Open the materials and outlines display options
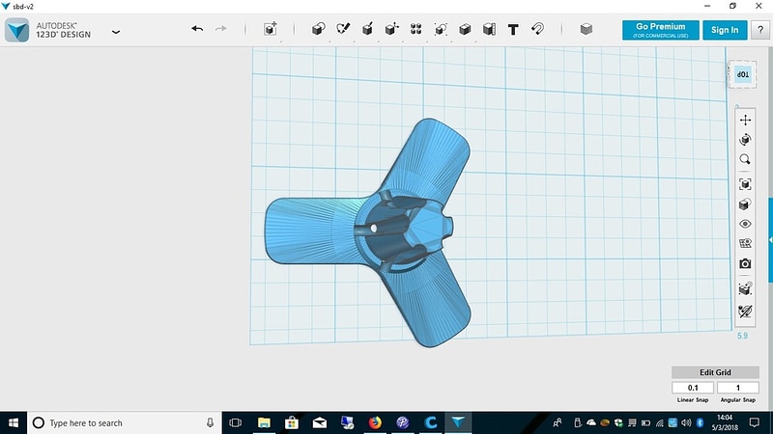The width and height of the screenshot is (773, 434). tap(745, 204)
